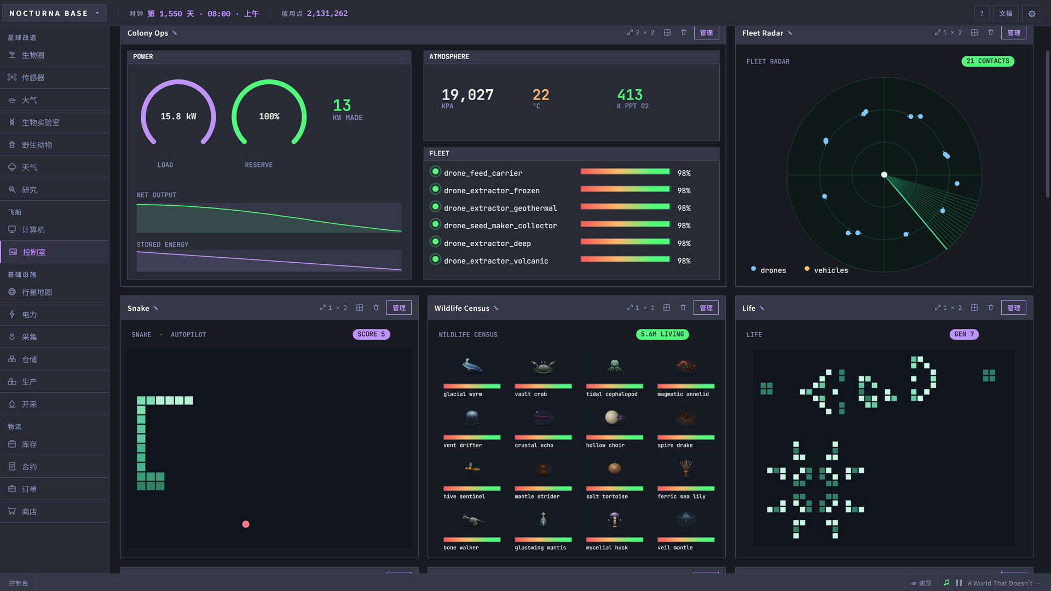Screen dimensions: 1051x591
Task: Delete the Wildlife Census panel
Action: (x=683, y=308)
